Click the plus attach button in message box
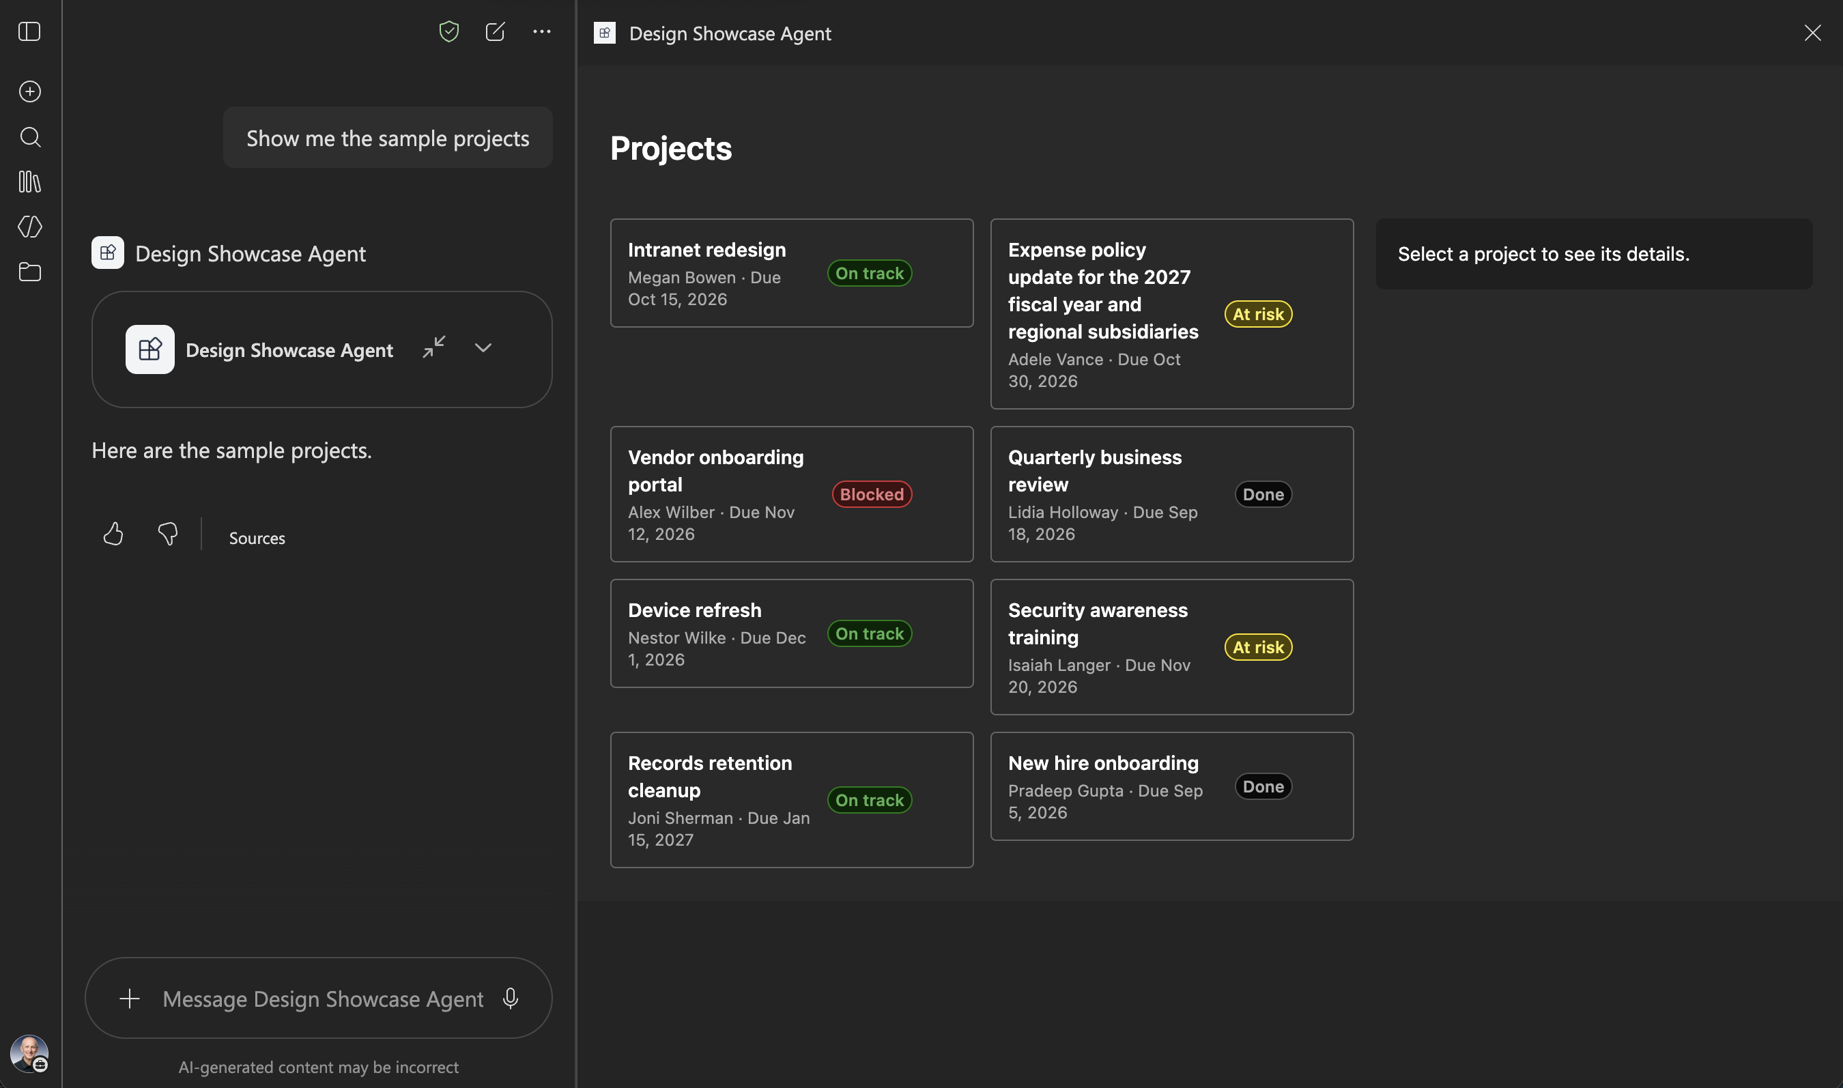1843x1088 pixels. coord(130,999)
